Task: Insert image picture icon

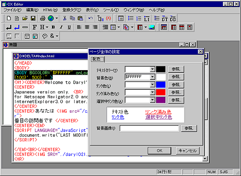Action: point(151,27)
